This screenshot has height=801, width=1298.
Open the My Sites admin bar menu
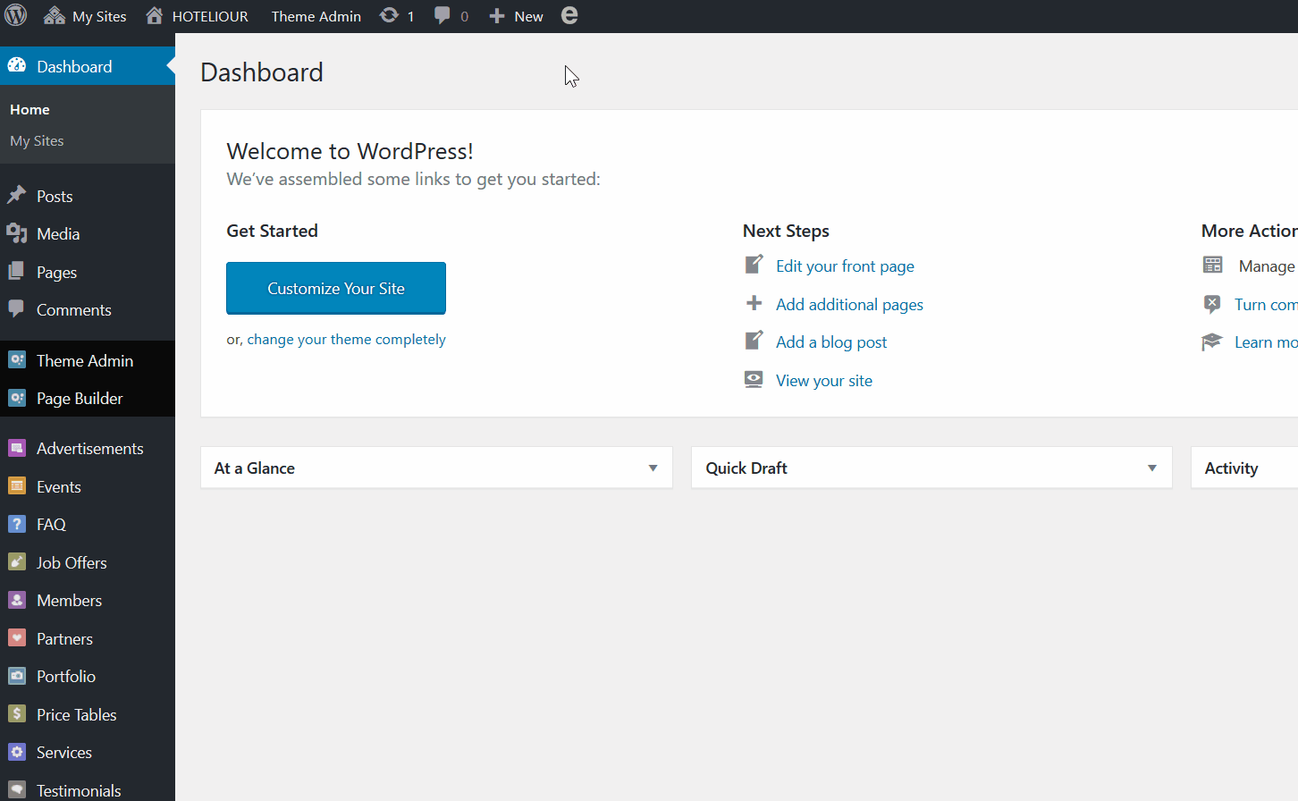click(x=86, y=16)
